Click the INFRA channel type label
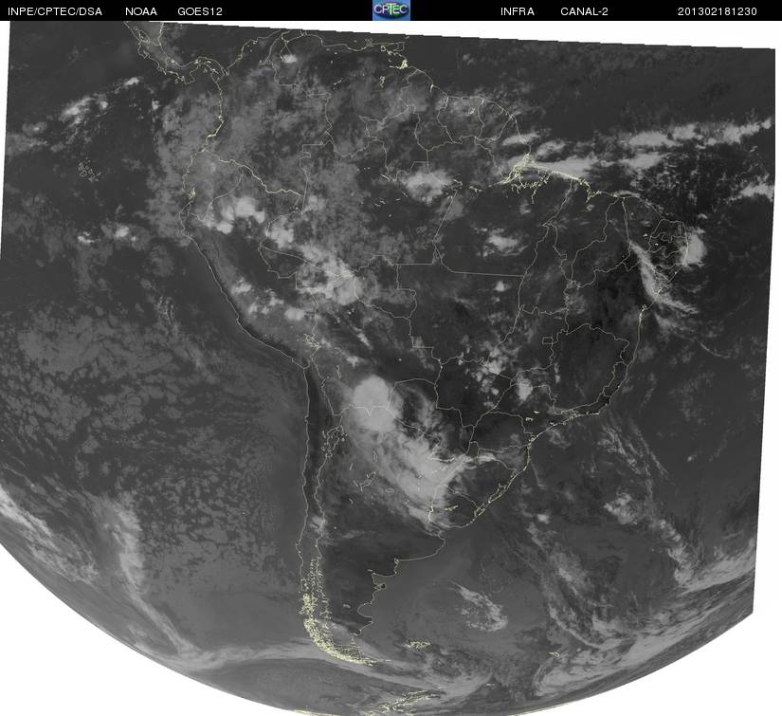The width and height of the screenshot is (782, 716). (518, 11)
